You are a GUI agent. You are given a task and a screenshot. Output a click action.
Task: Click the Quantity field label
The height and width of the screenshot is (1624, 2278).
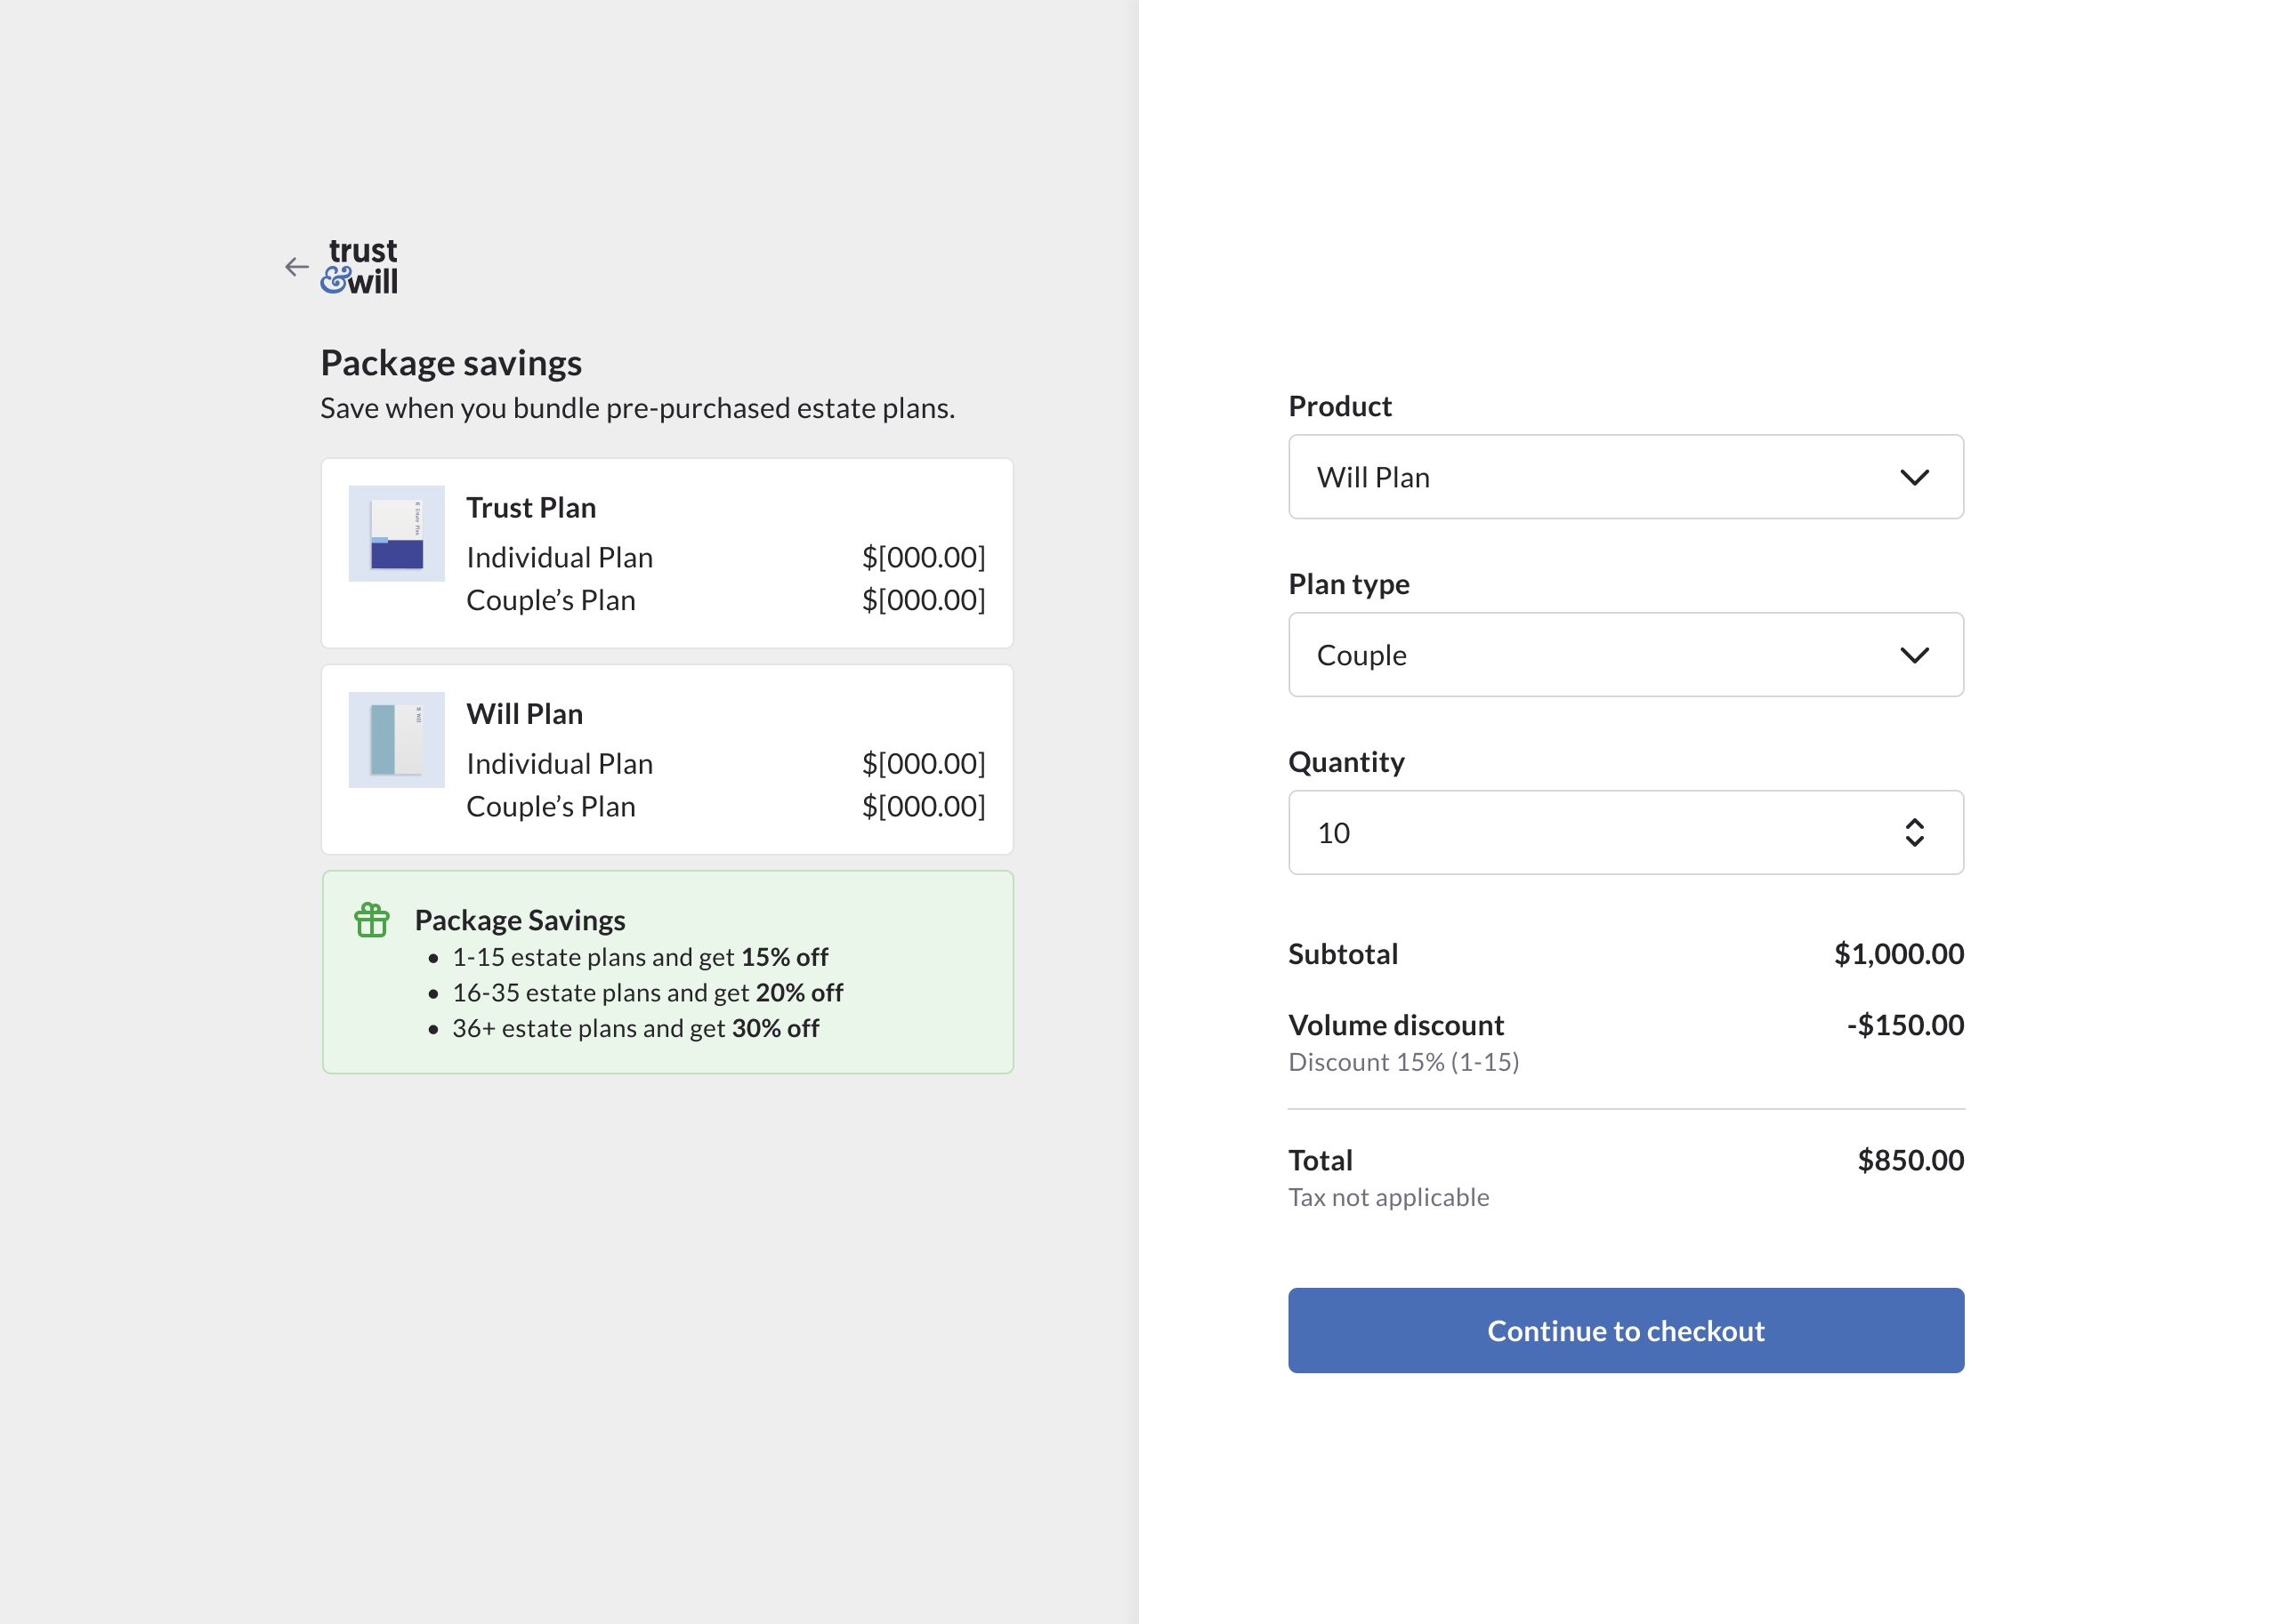pyautogui.click(x=1346, y=762)
